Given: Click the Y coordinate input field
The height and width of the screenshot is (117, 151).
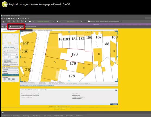Looking at the screenshot, I should pos(13,57).
